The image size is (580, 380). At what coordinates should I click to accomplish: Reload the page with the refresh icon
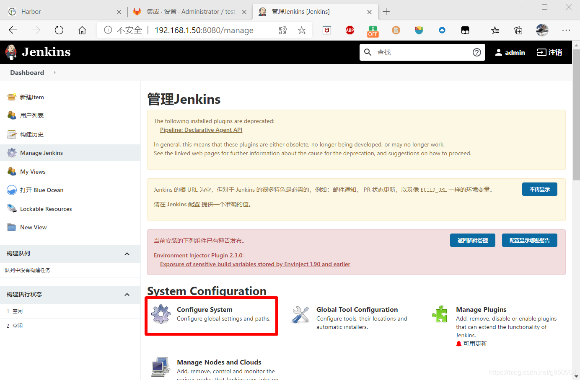(59, 30)
